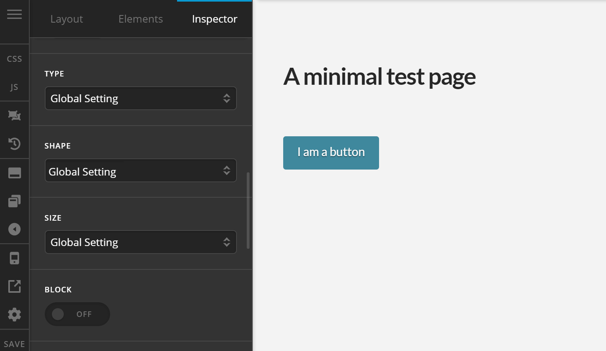606x351 pixels.
Task: Switch to the Elements tab
Action: [x=141, y=19]
